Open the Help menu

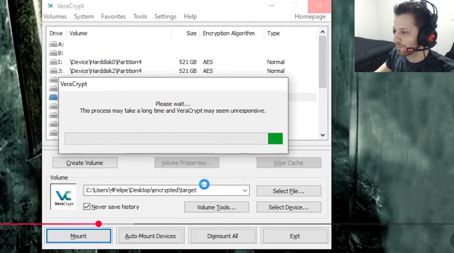click(190, 17)
